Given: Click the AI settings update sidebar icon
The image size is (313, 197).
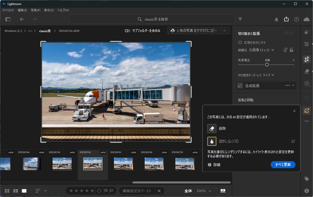Looking at the screenshot, I should [307, 111].
